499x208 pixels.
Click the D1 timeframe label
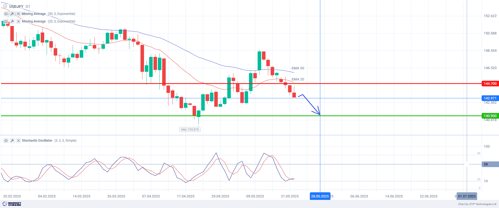tap(28, 6)
